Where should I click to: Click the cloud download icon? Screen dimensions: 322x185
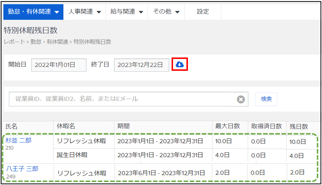click(180, 65)
